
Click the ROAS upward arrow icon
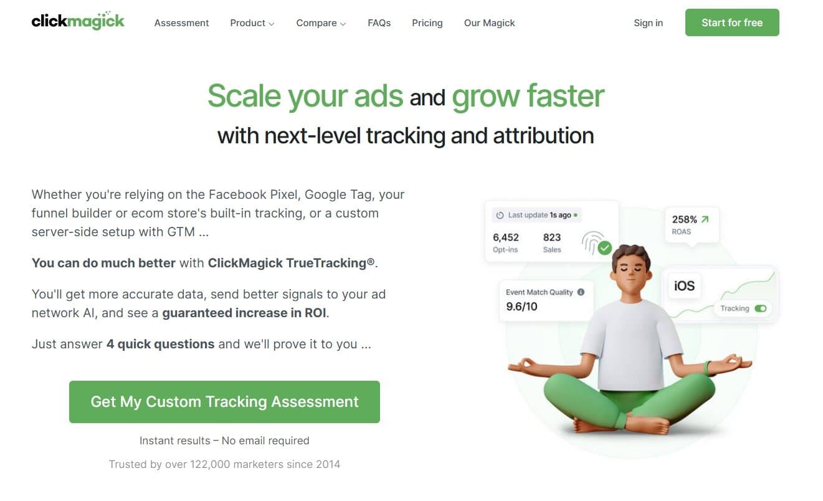pos(705,219)
